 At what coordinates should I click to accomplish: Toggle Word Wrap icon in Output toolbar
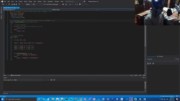[54, 80]
